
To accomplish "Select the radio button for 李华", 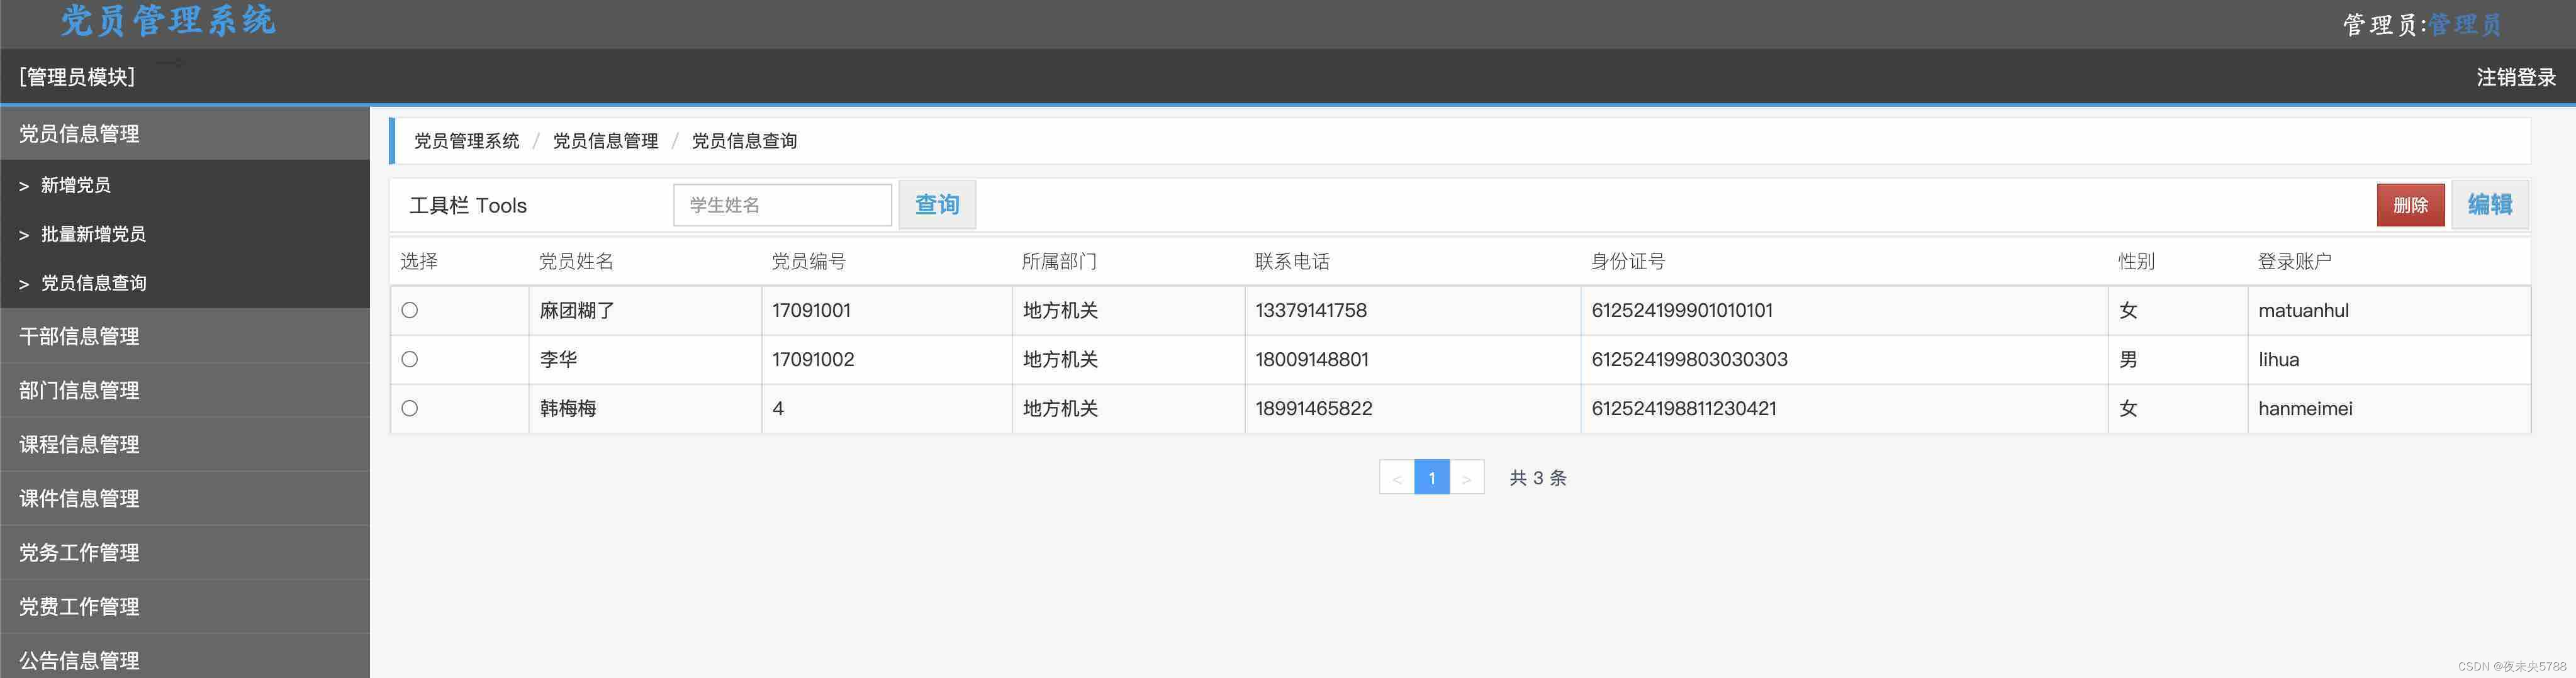I will click(410, 359).
